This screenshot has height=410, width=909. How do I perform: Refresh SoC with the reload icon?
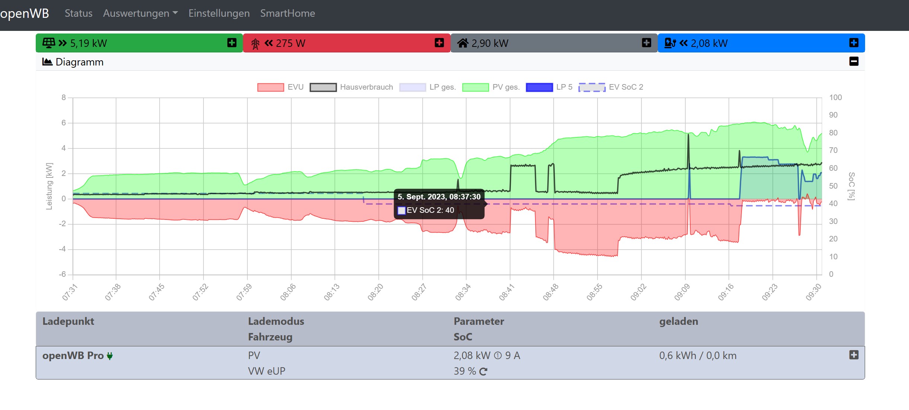point(483,372)
